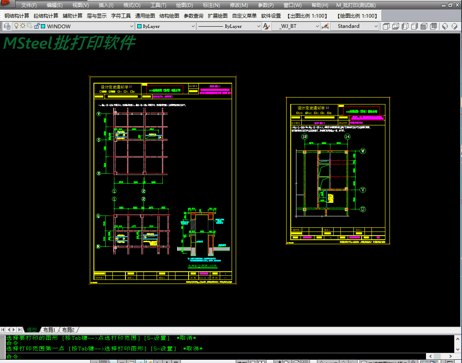Expand the _WJ_BT text style dropdown
The width and height of the screenshot is (462, 363).
click(317, 26)
